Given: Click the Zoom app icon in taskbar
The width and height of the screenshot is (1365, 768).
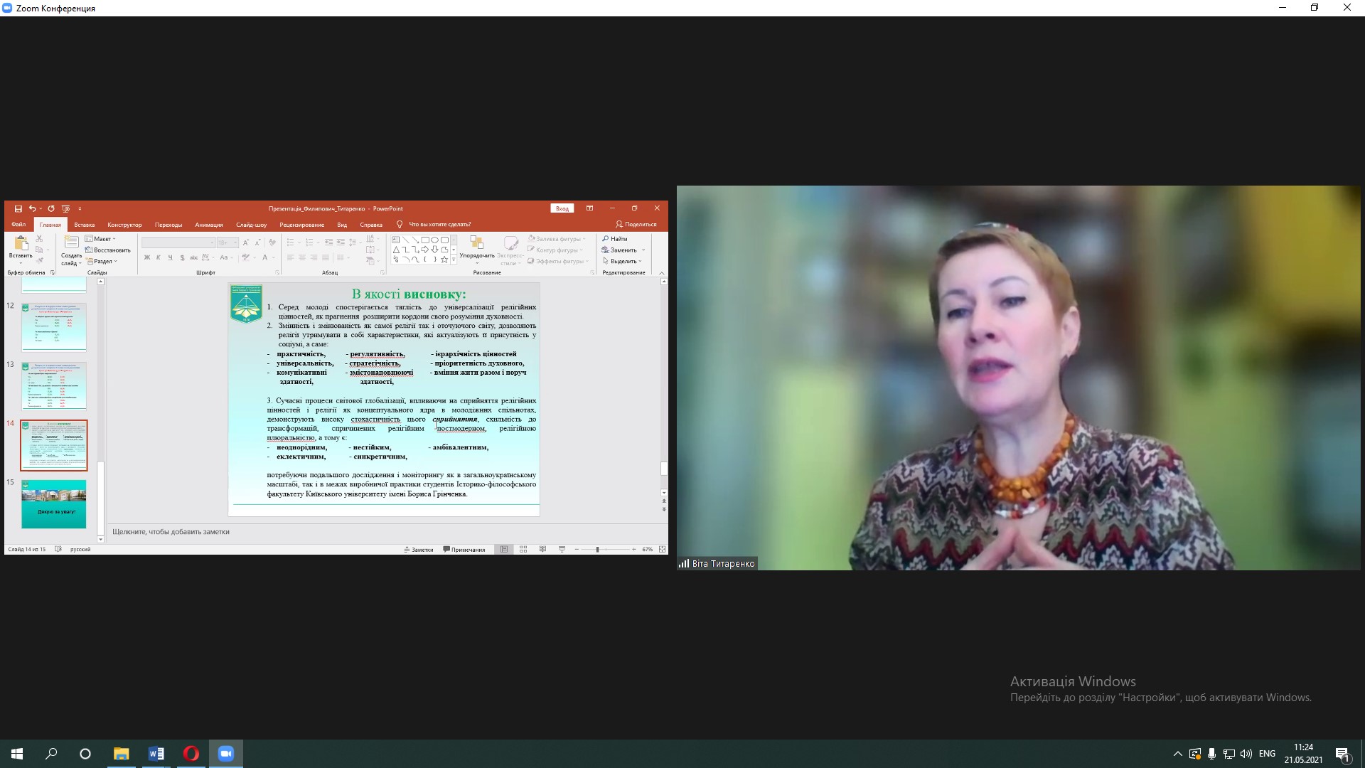Looking at the screenshot, I should click(x=226, y=754).
